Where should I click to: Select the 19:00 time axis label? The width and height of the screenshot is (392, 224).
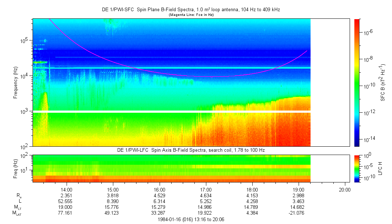298,189
